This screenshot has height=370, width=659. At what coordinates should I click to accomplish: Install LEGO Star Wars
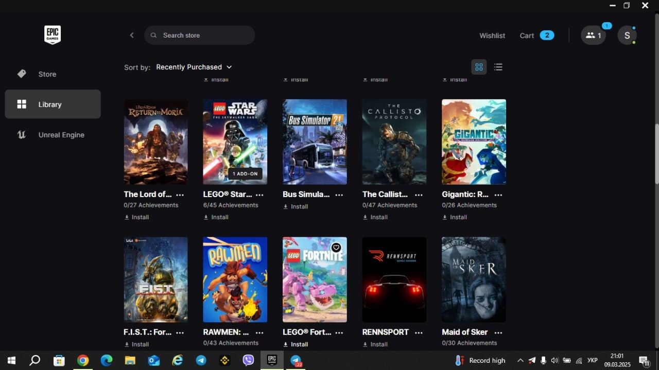(x=216, y=217)
